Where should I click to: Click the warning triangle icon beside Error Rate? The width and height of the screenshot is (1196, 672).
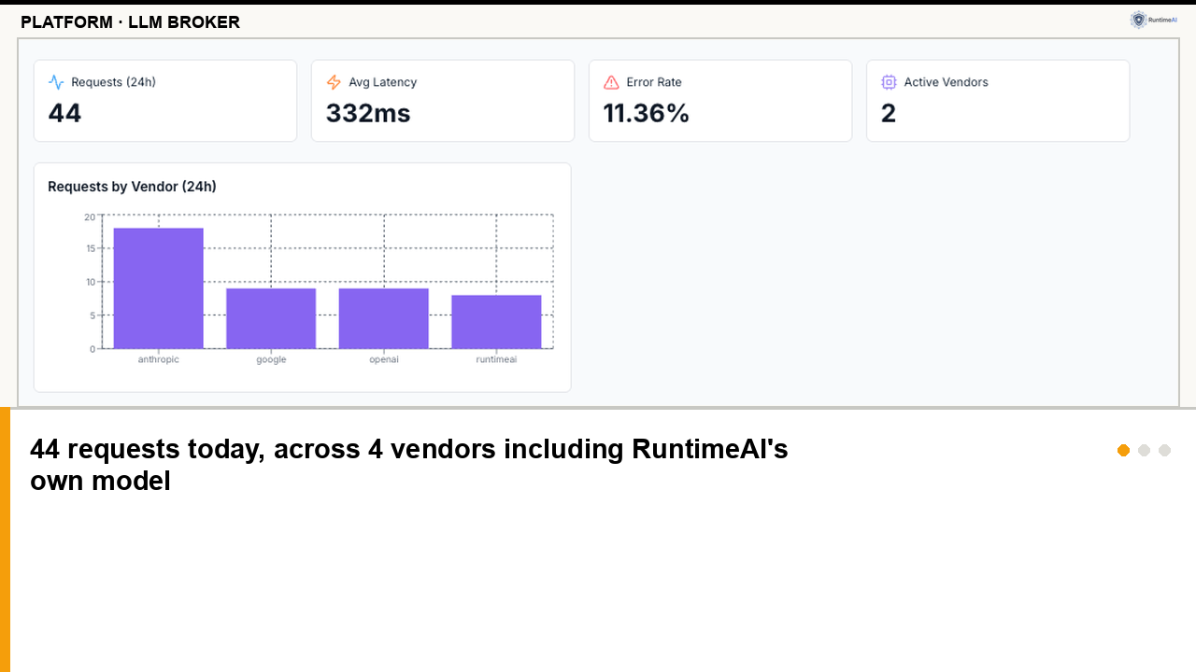pos(611,82)
